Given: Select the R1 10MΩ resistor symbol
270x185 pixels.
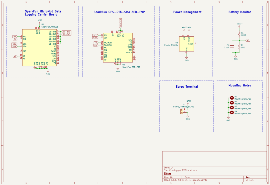Looking at the screenshot, I should pyautogui.click(x=239, y=34).
